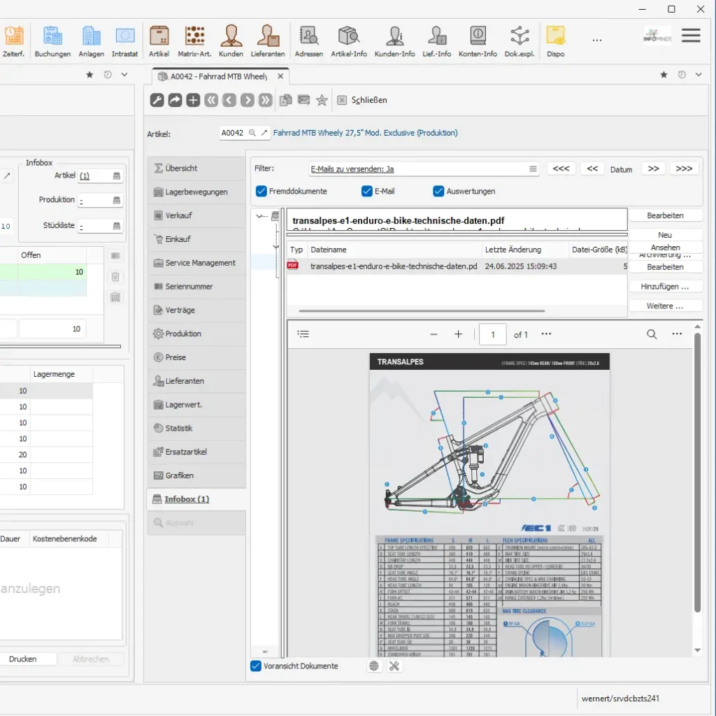Screen dimensions: 716x716
Task: Uncheck the E-Mail checkbox
Action: 366,192
